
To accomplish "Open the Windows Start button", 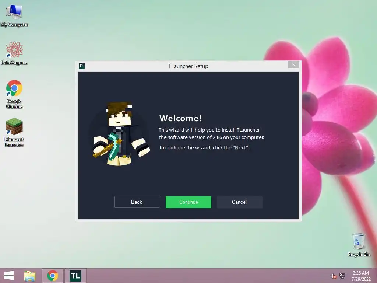I will [9, 276].
